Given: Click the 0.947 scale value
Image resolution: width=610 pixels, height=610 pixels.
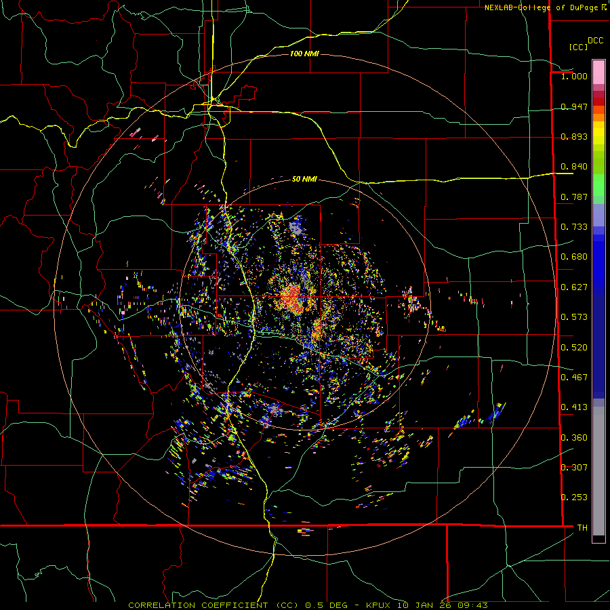Looking at the screenshot, I should coord(574,106).
